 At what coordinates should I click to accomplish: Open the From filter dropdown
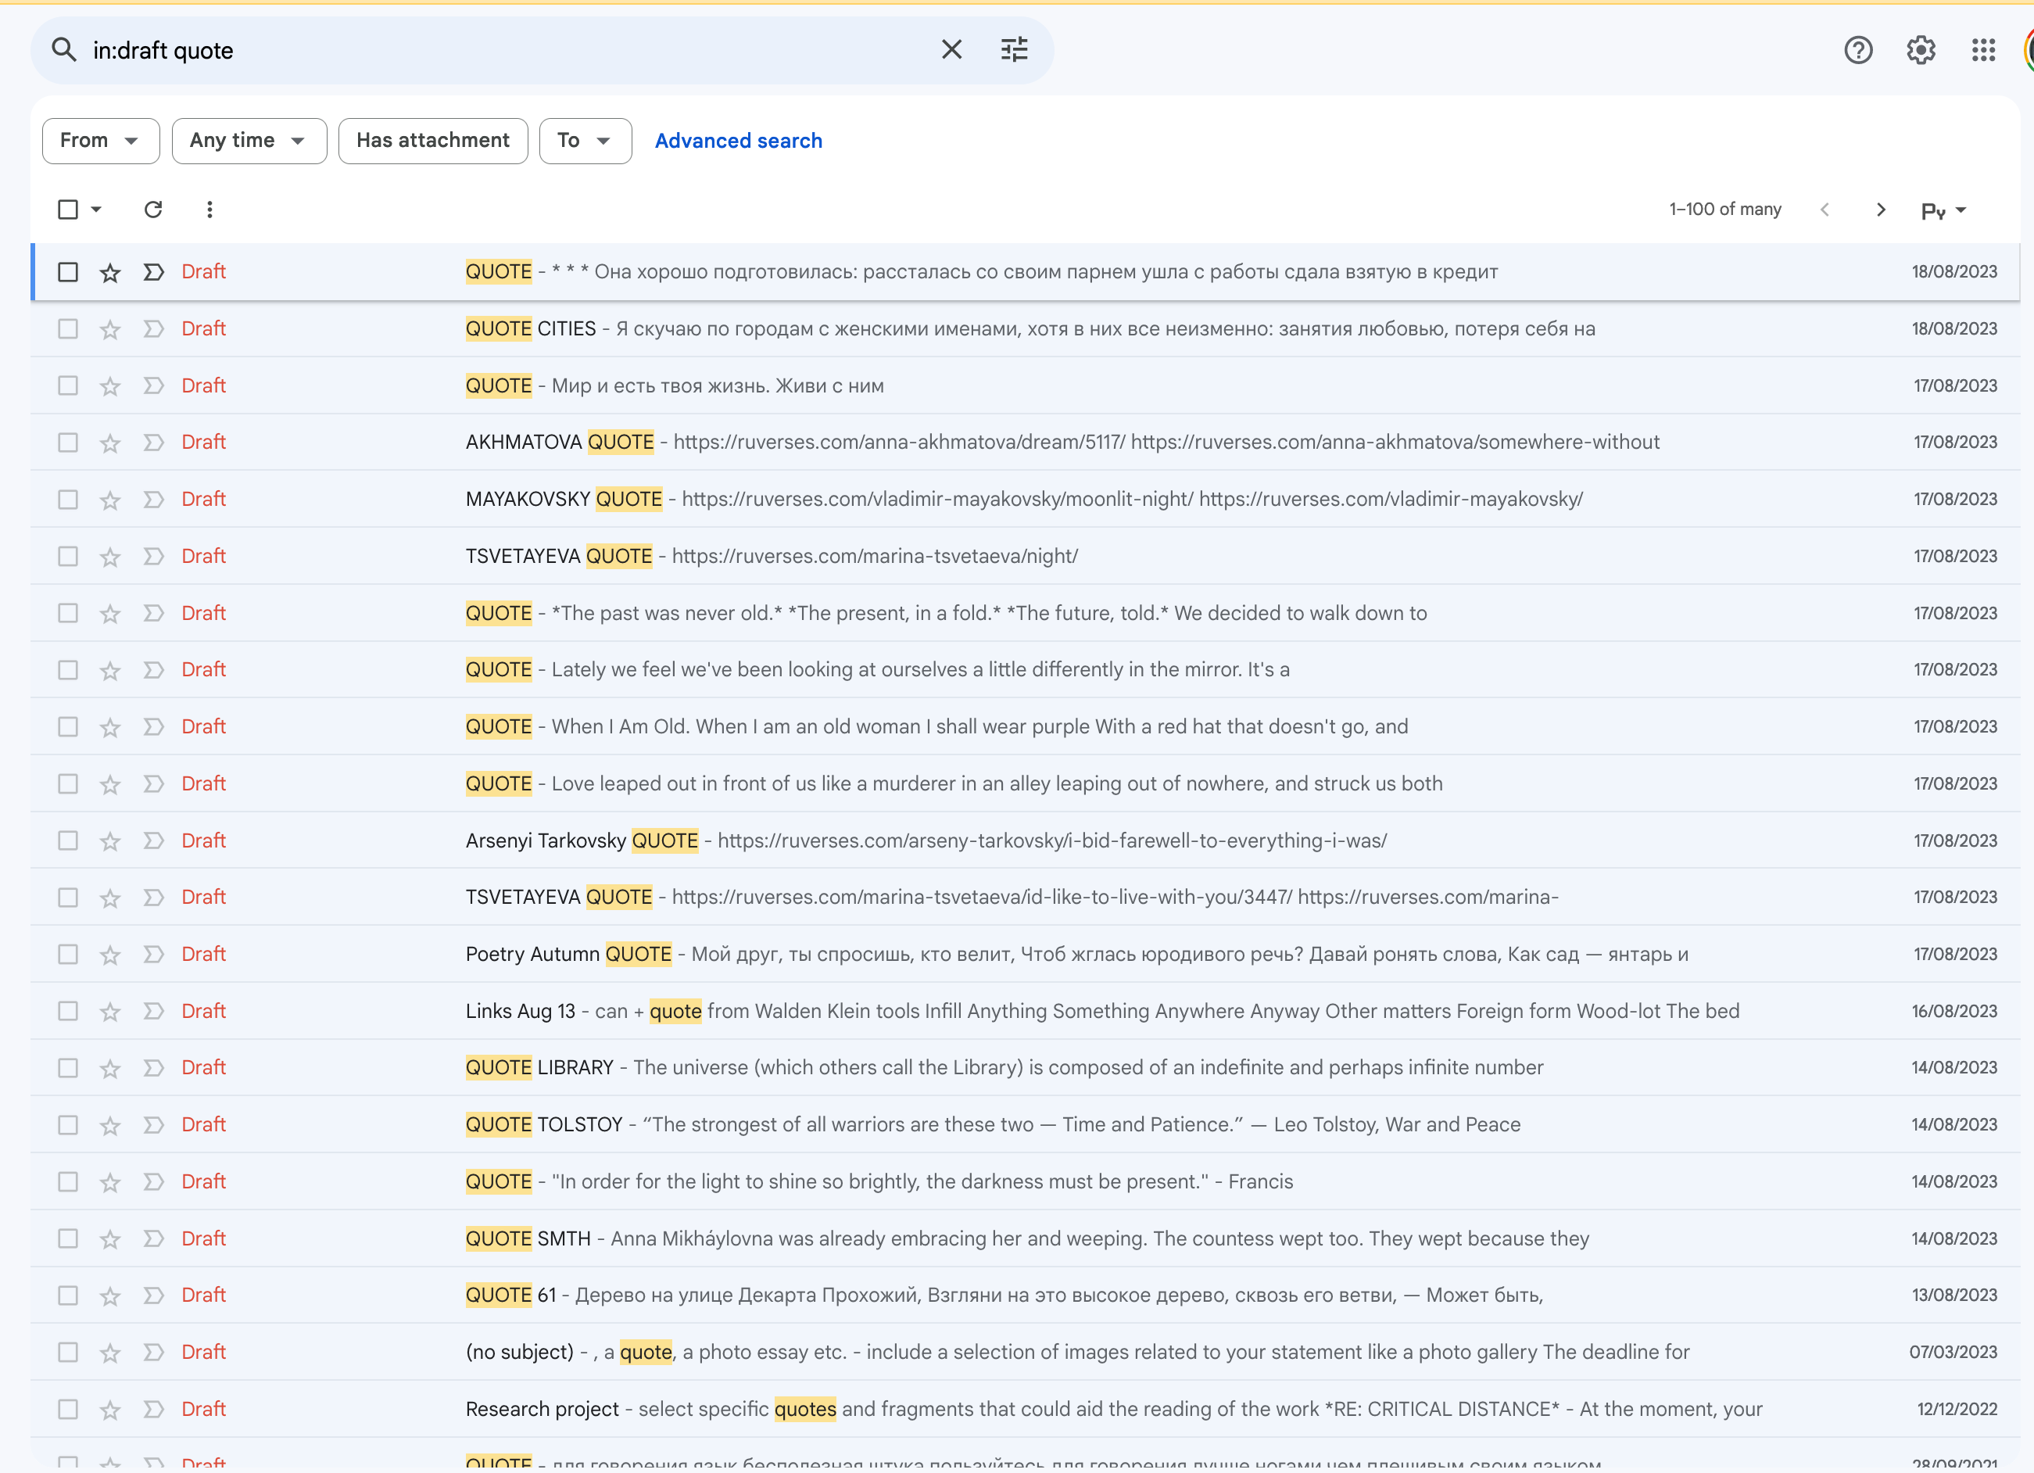[x=100, y=141]
